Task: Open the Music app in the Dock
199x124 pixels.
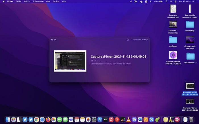Action: pos(111,119)
